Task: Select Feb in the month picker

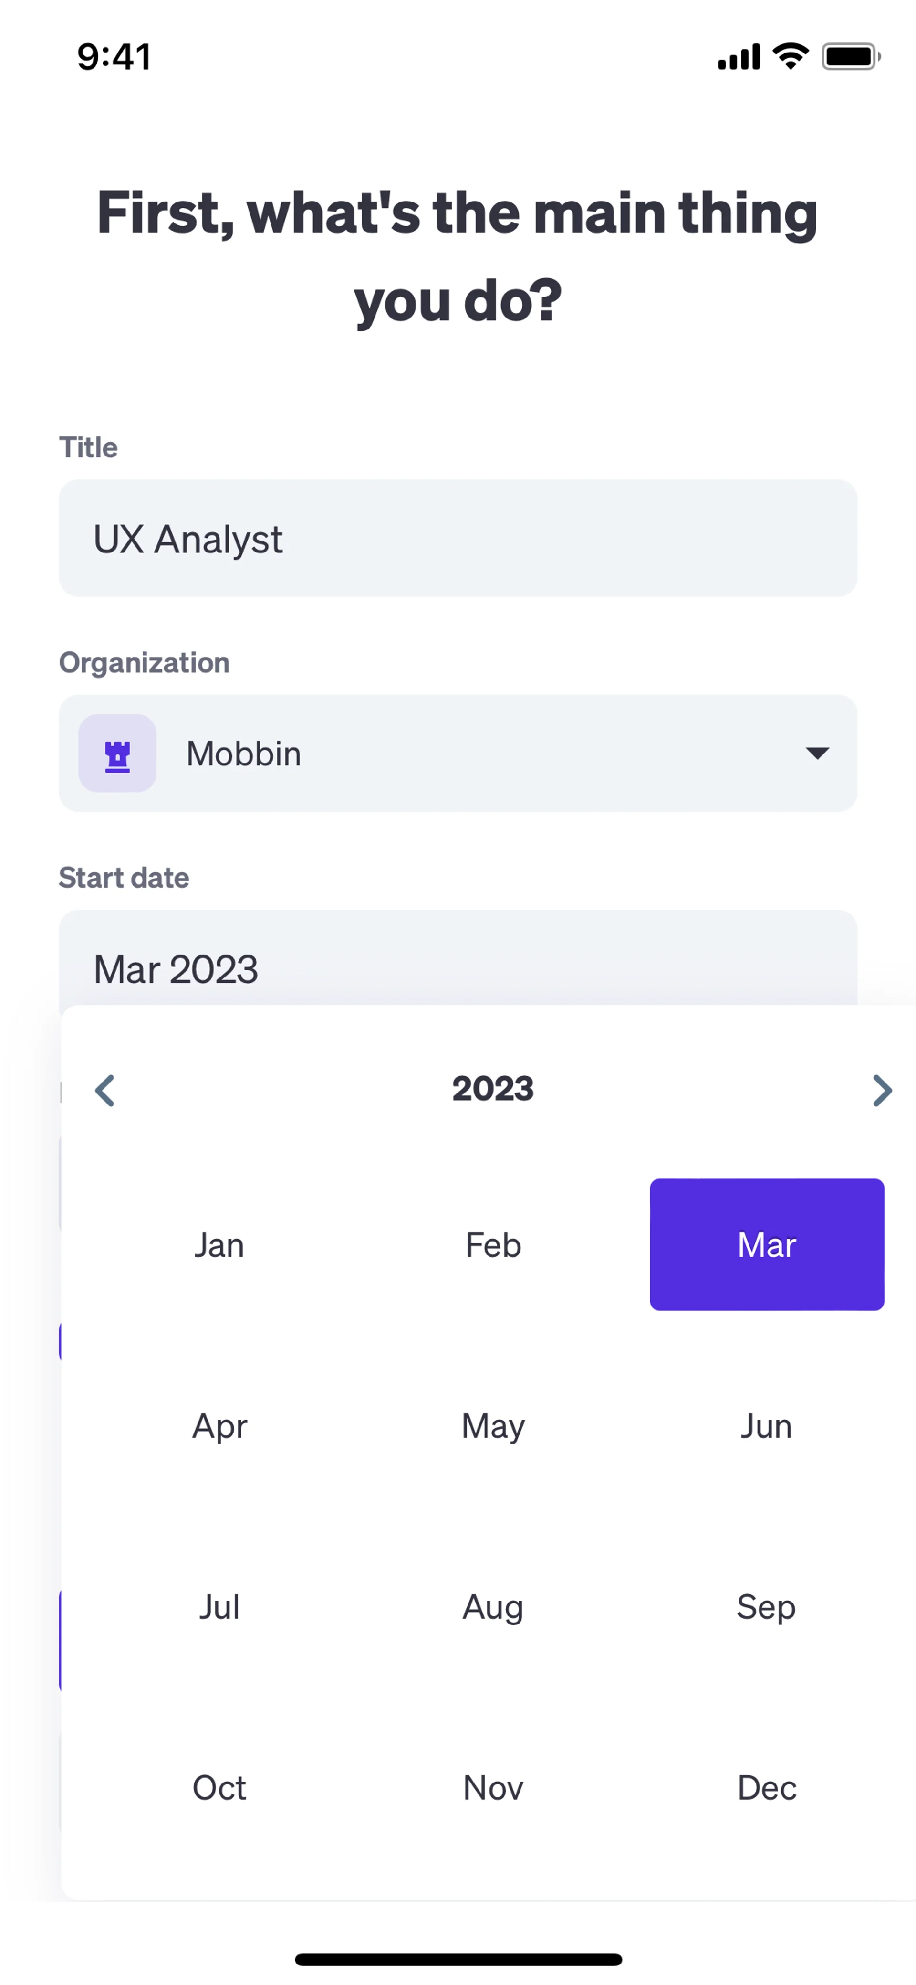Action: (493, 1244)
